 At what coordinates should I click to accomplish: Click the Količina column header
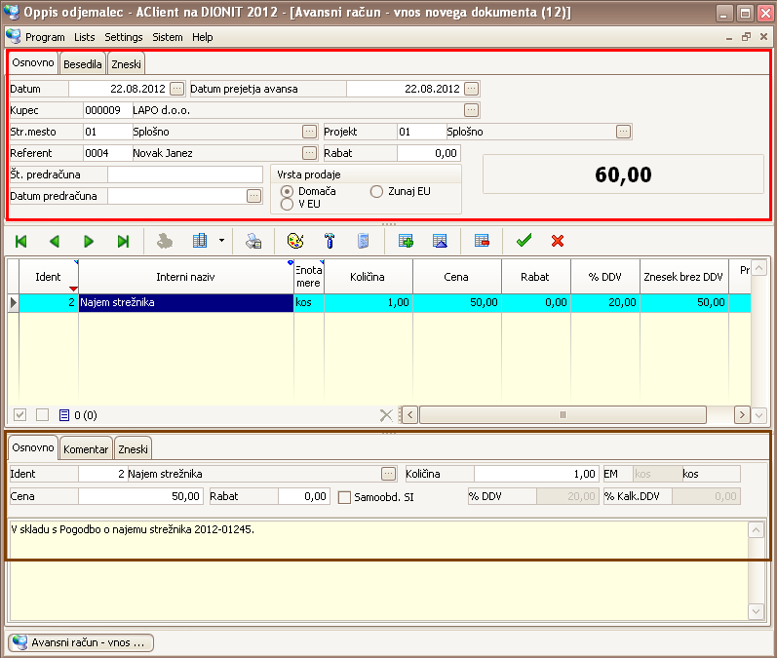(368, 277)
